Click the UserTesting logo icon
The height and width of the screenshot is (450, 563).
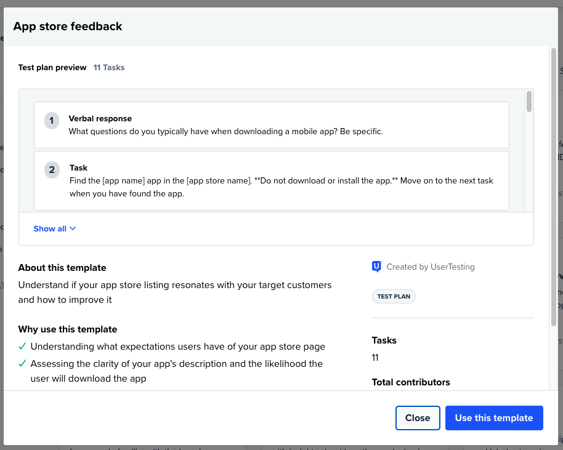pos(376,267)
